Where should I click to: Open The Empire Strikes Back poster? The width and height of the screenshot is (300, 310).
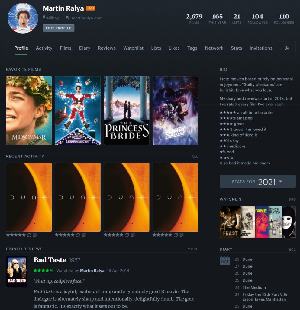click(x=175, y=110)
